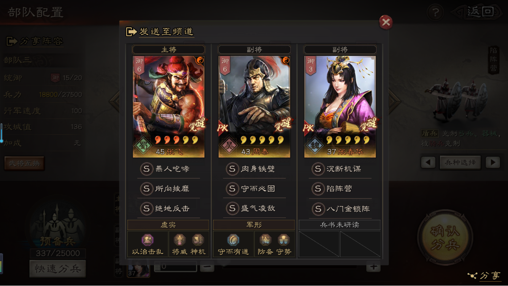
Task: Switch to the next troop type arrow
Action: [x=493, y=162]
